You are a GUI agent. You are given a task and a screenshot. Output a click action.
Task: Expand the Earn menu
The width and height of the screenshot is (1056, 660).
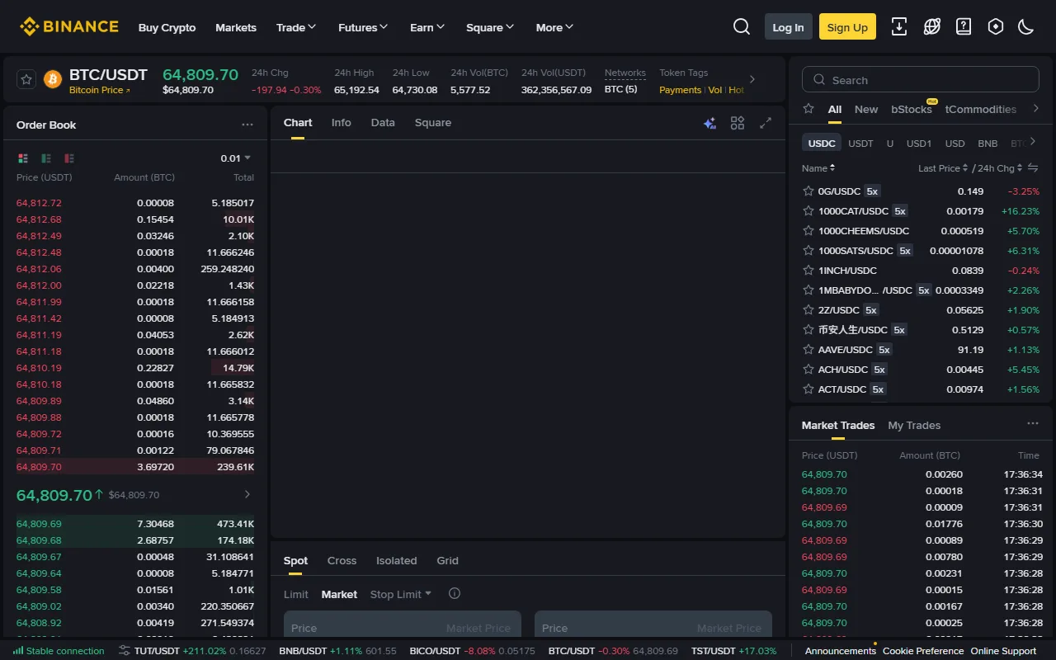[427, 27]
